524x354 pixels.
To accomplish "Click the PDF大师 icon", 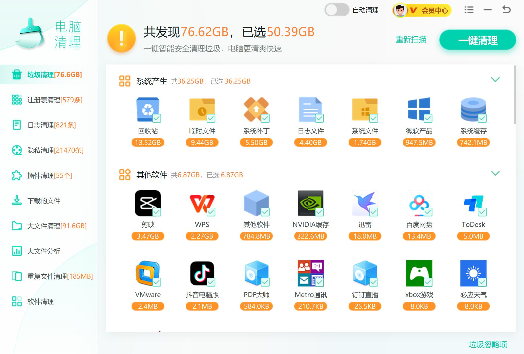I will pyautogui.click(x=256, y=273).
